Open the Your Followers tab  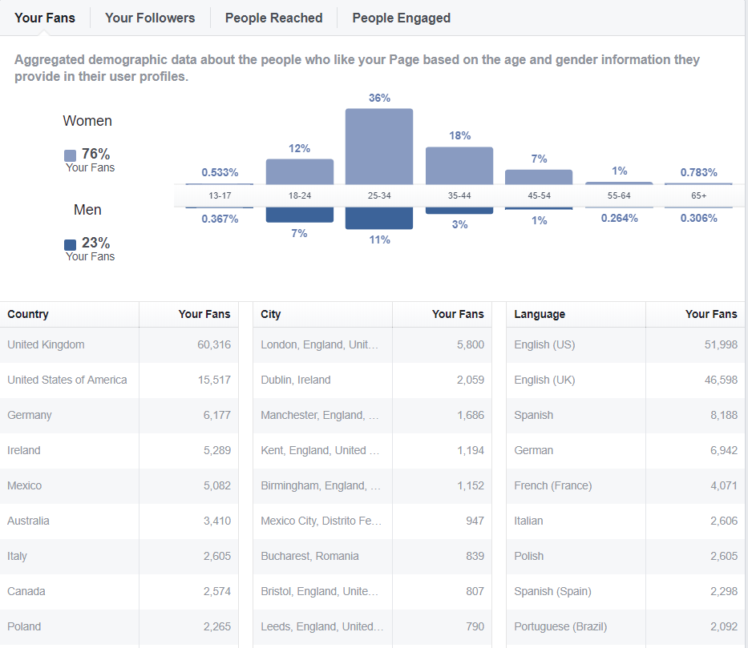pyautogui.click(x=150, y=18)
